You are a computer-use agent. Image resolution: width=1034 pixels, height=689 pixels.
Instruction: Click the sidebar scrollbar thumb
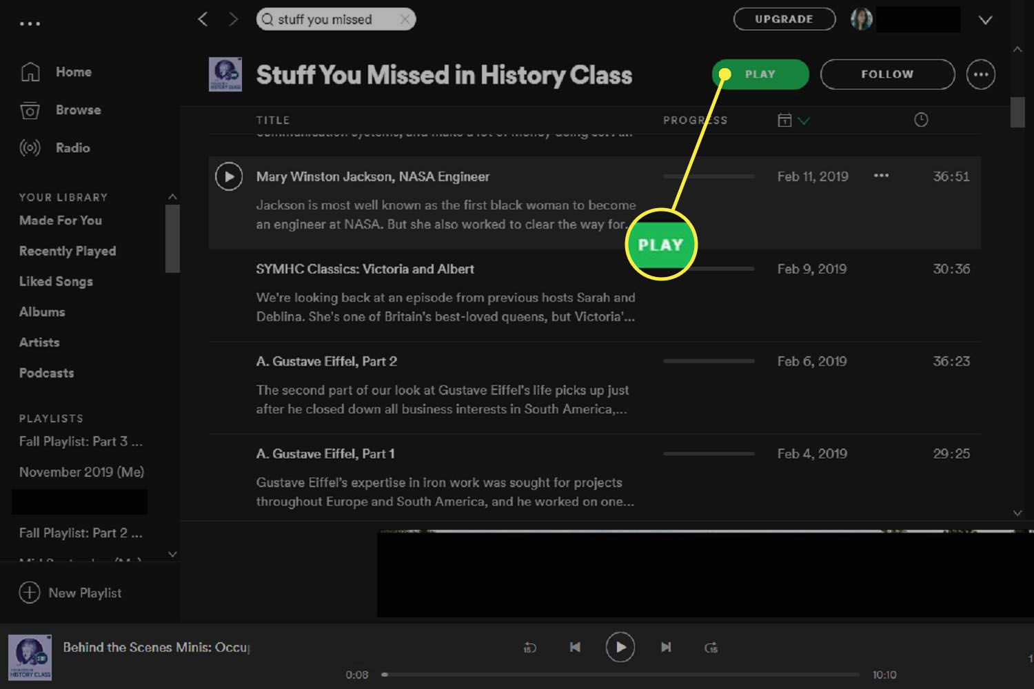172,238
